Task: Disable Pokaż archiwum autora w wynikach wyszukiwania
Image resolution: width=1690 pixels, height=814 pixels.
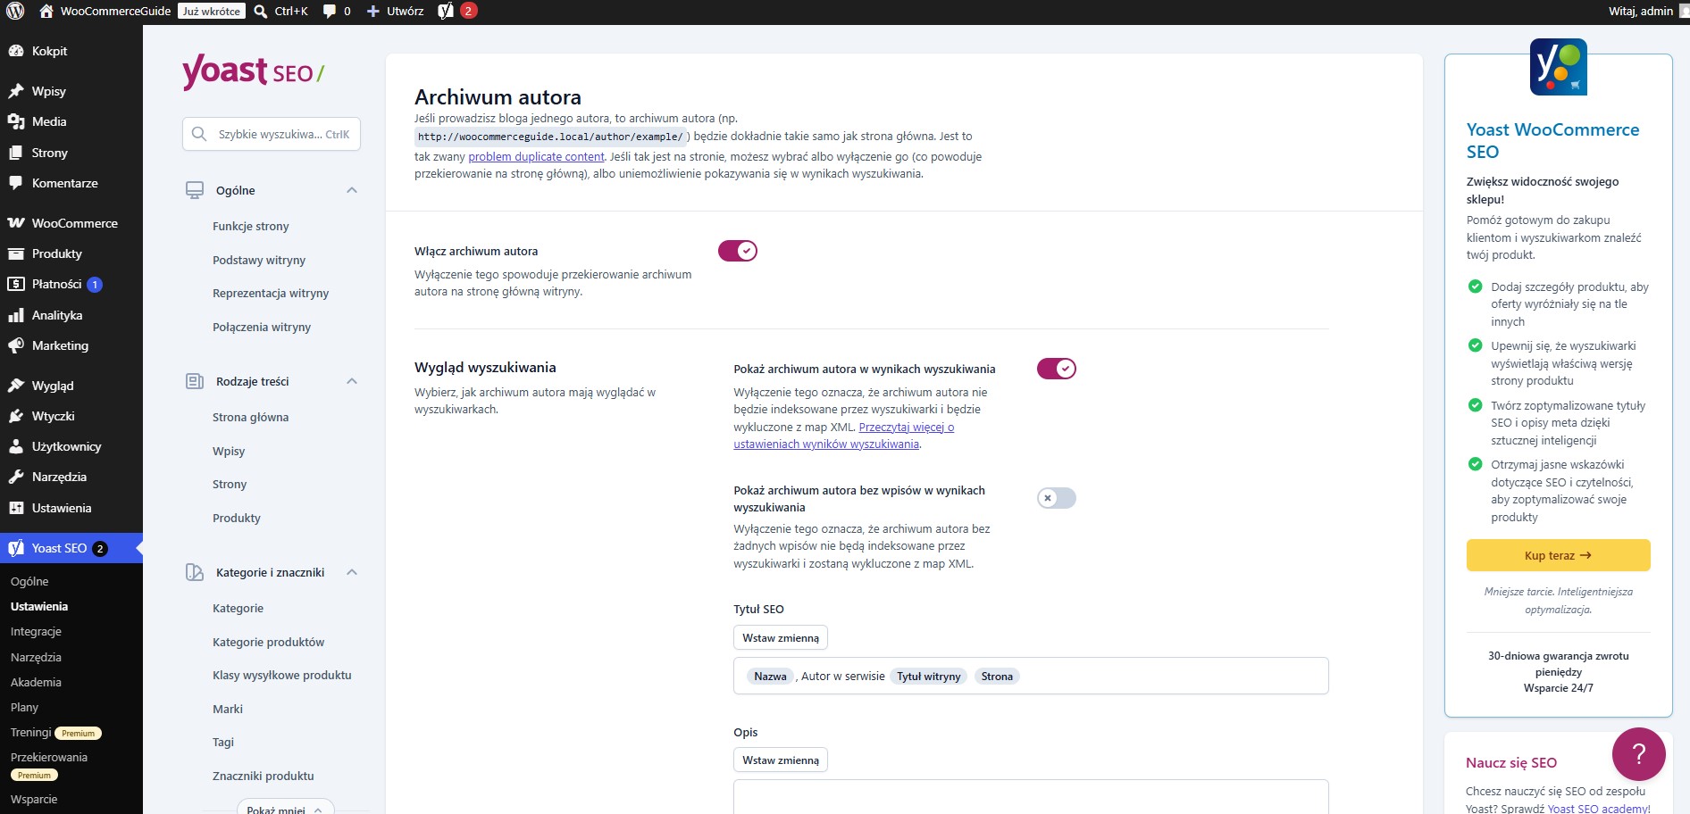Action: [1057, 369]
